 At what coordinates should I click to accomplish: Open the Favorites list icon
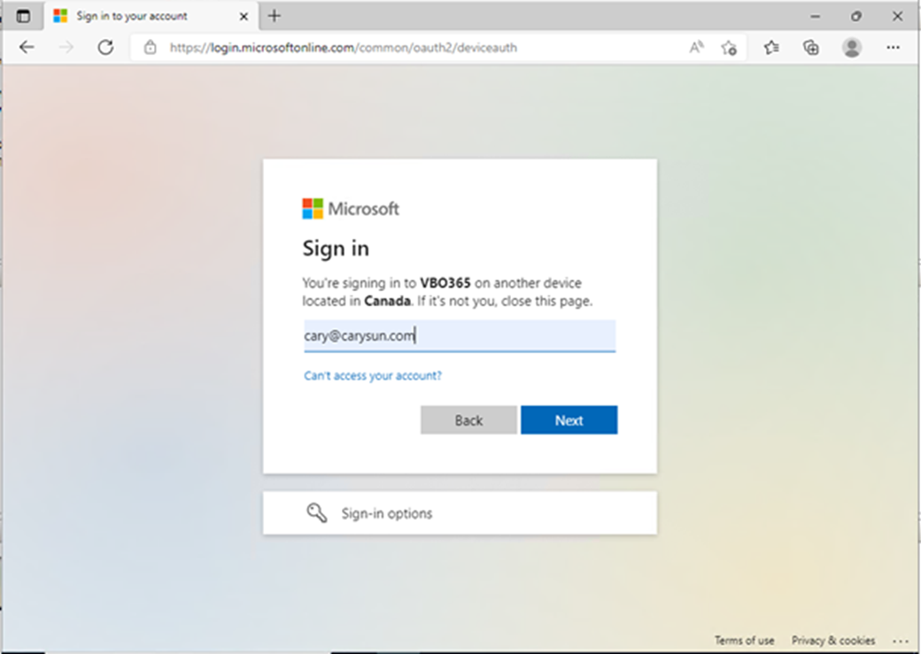pos(771,48)
